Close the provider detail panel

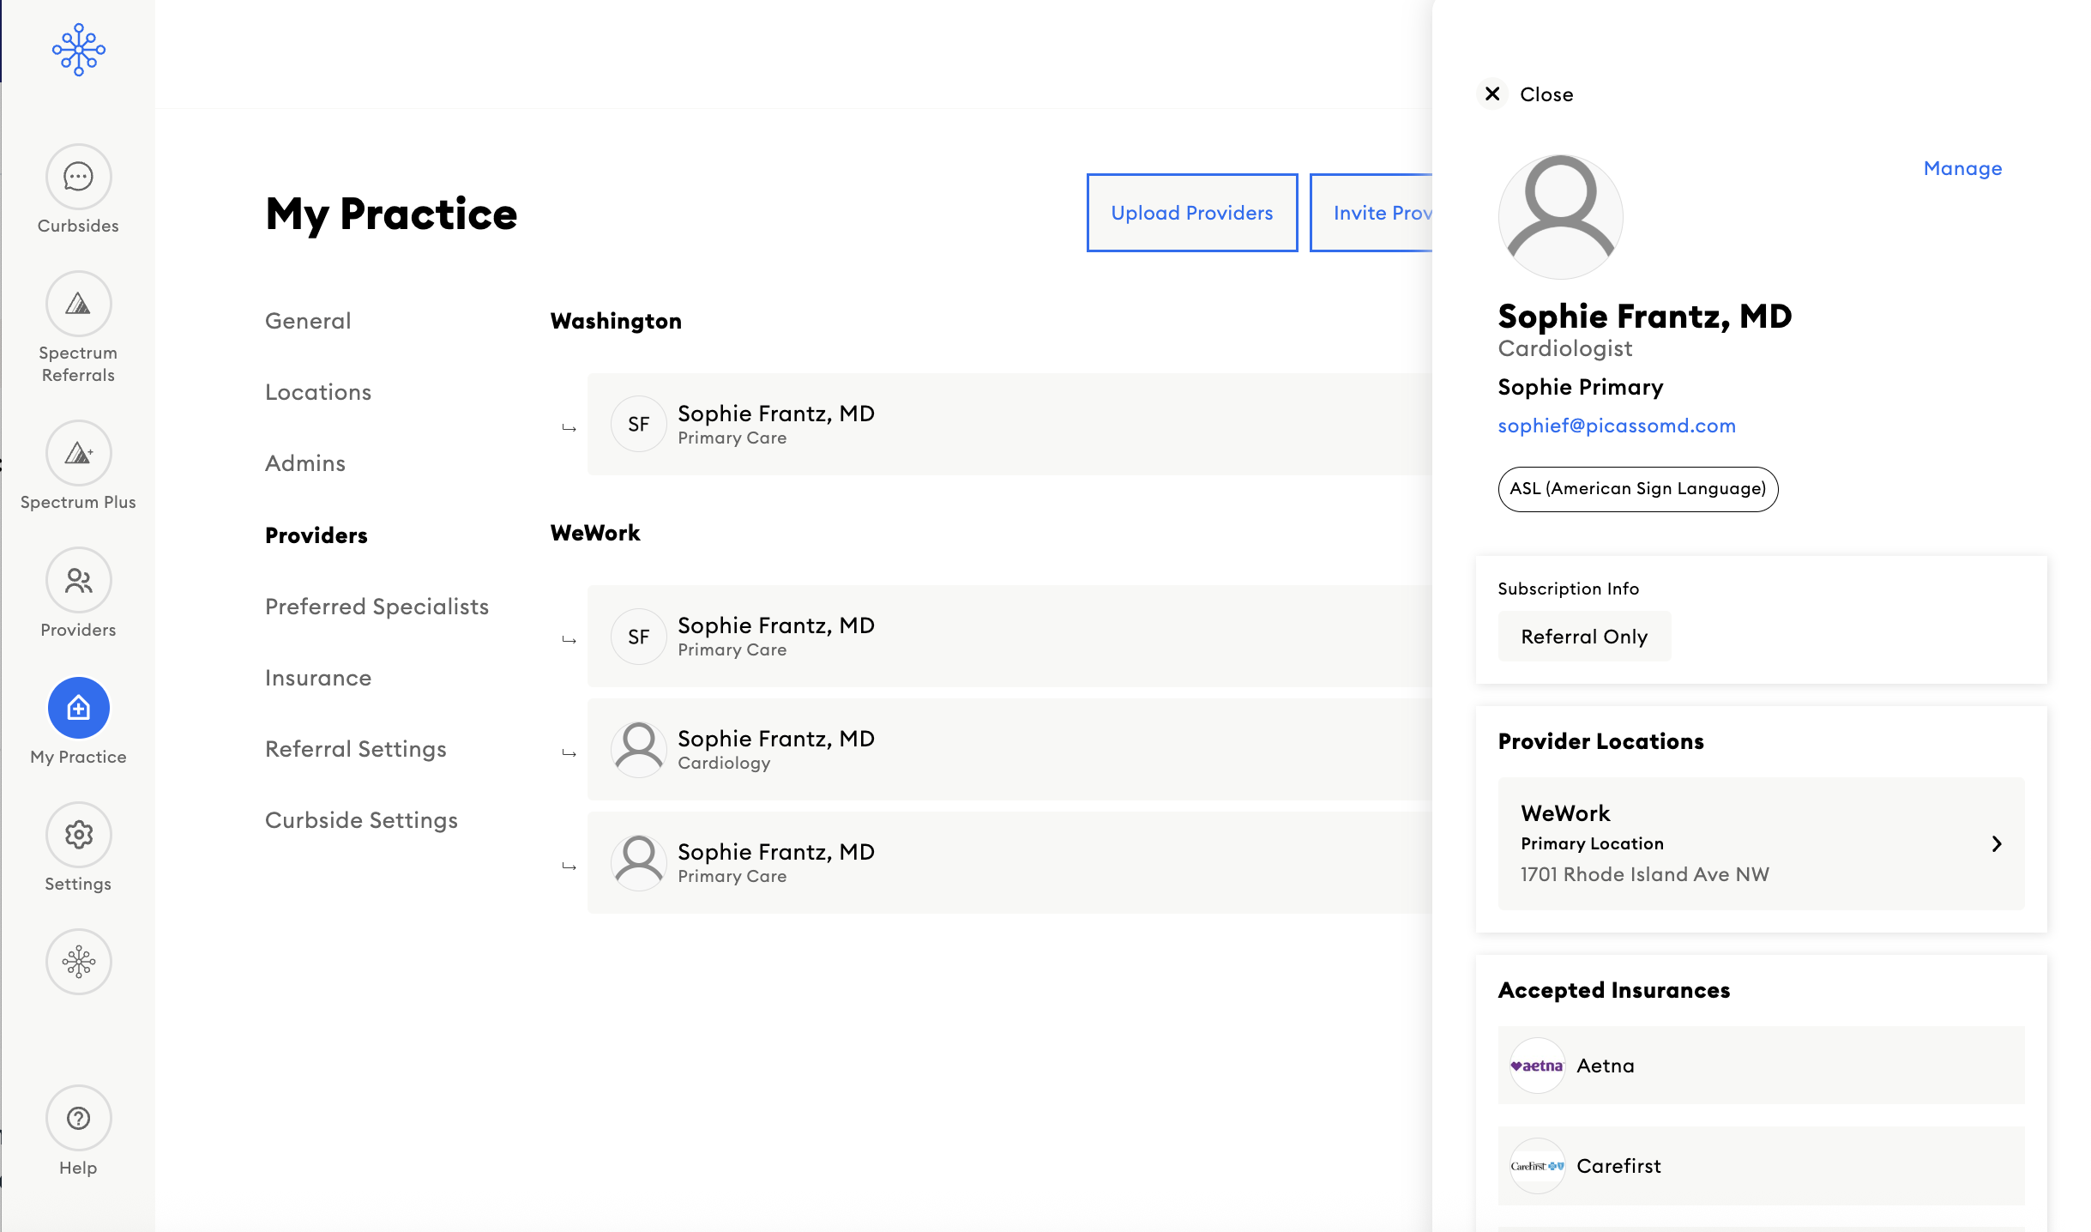click(x=1492, y=94)
